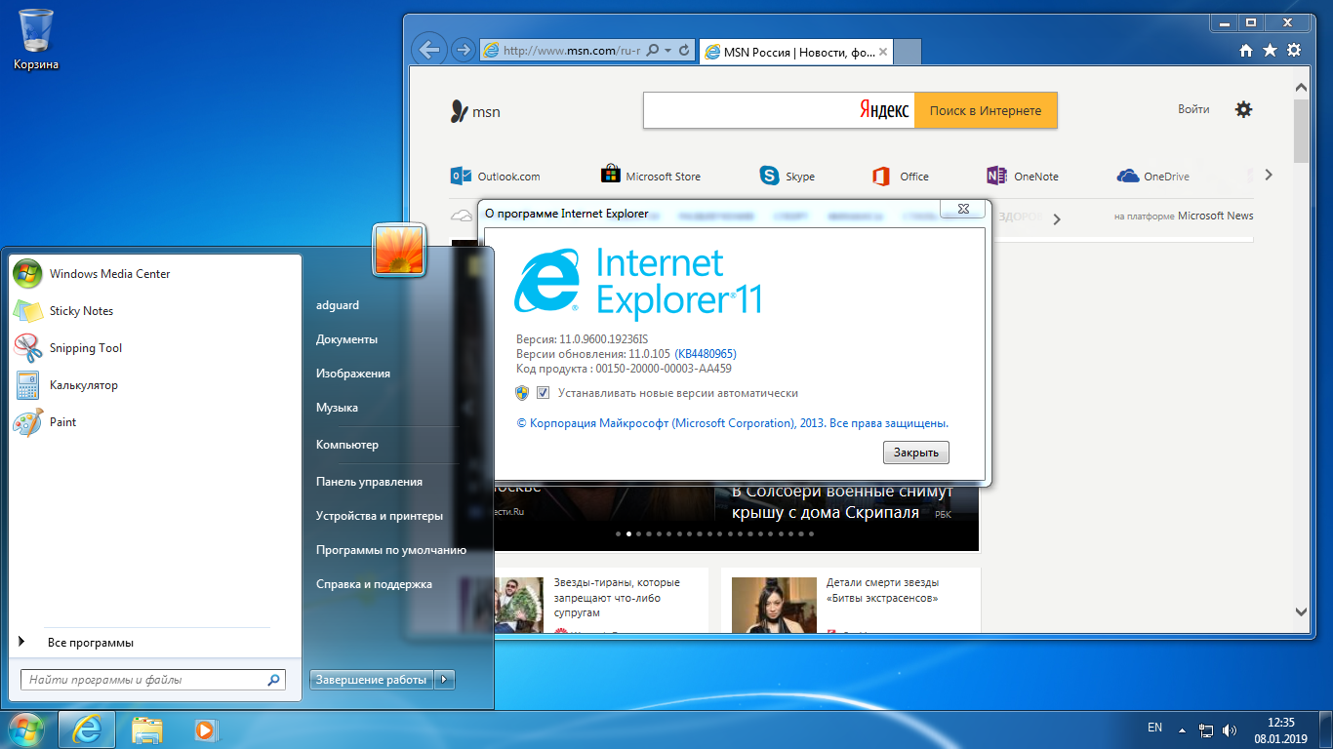Click the network tray icon
Screen dimensions: 1333x749
[1206, 729]
